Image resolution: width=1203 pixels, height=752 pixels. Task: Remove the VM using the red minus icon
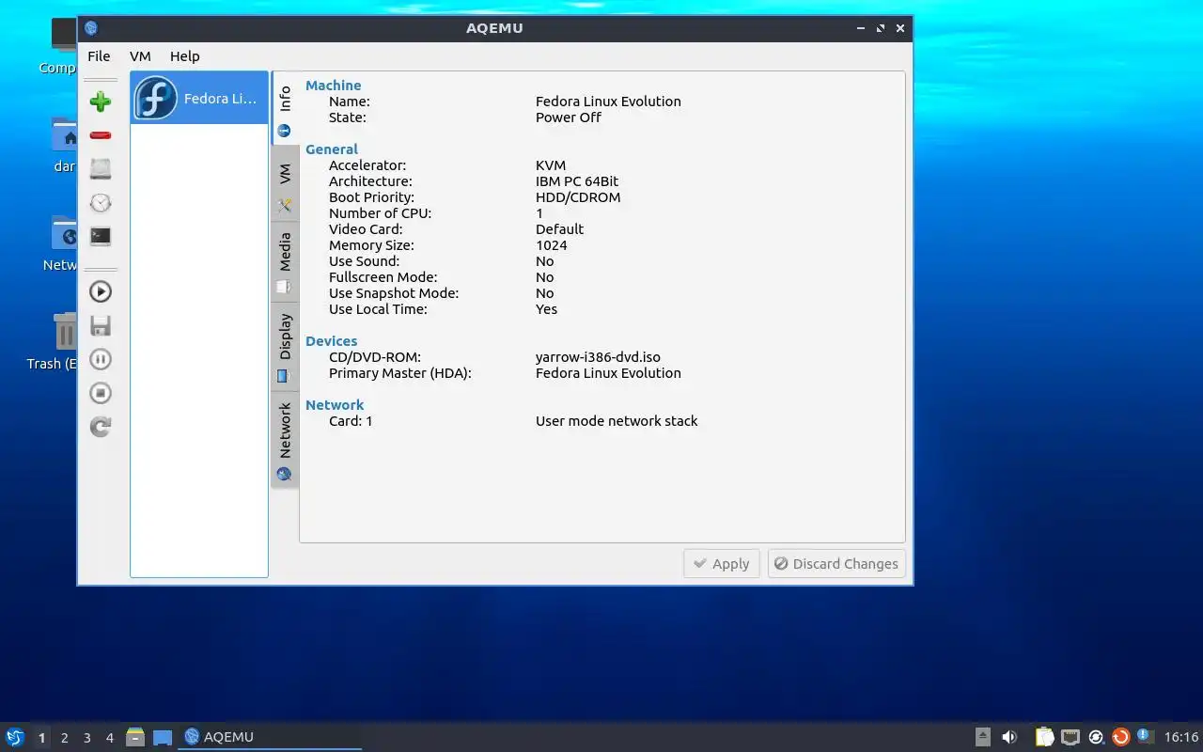click(101, 135)
